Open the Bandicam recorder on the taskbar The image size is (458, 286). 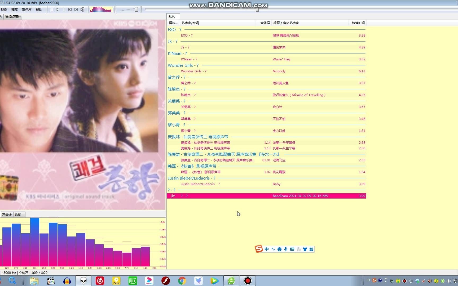pos(248,281)
